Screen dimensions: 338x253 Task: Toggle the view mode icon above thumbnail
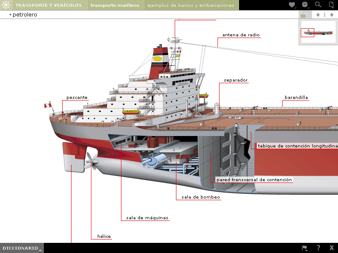pyautogui.click(x=303, y=15)
